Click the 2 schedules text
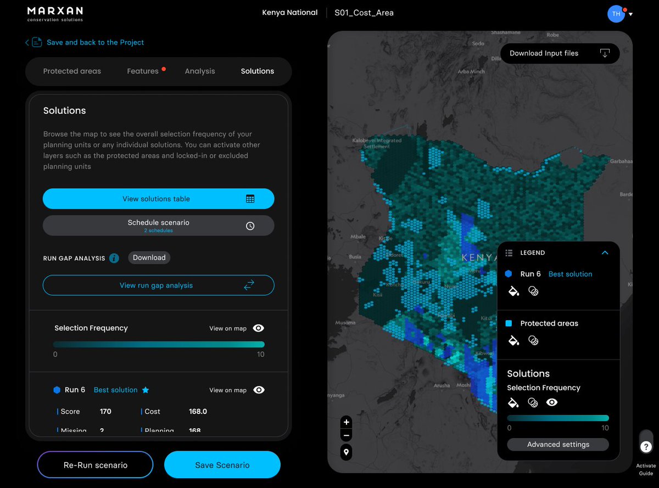Screen dimensions: 659x488 159,231
